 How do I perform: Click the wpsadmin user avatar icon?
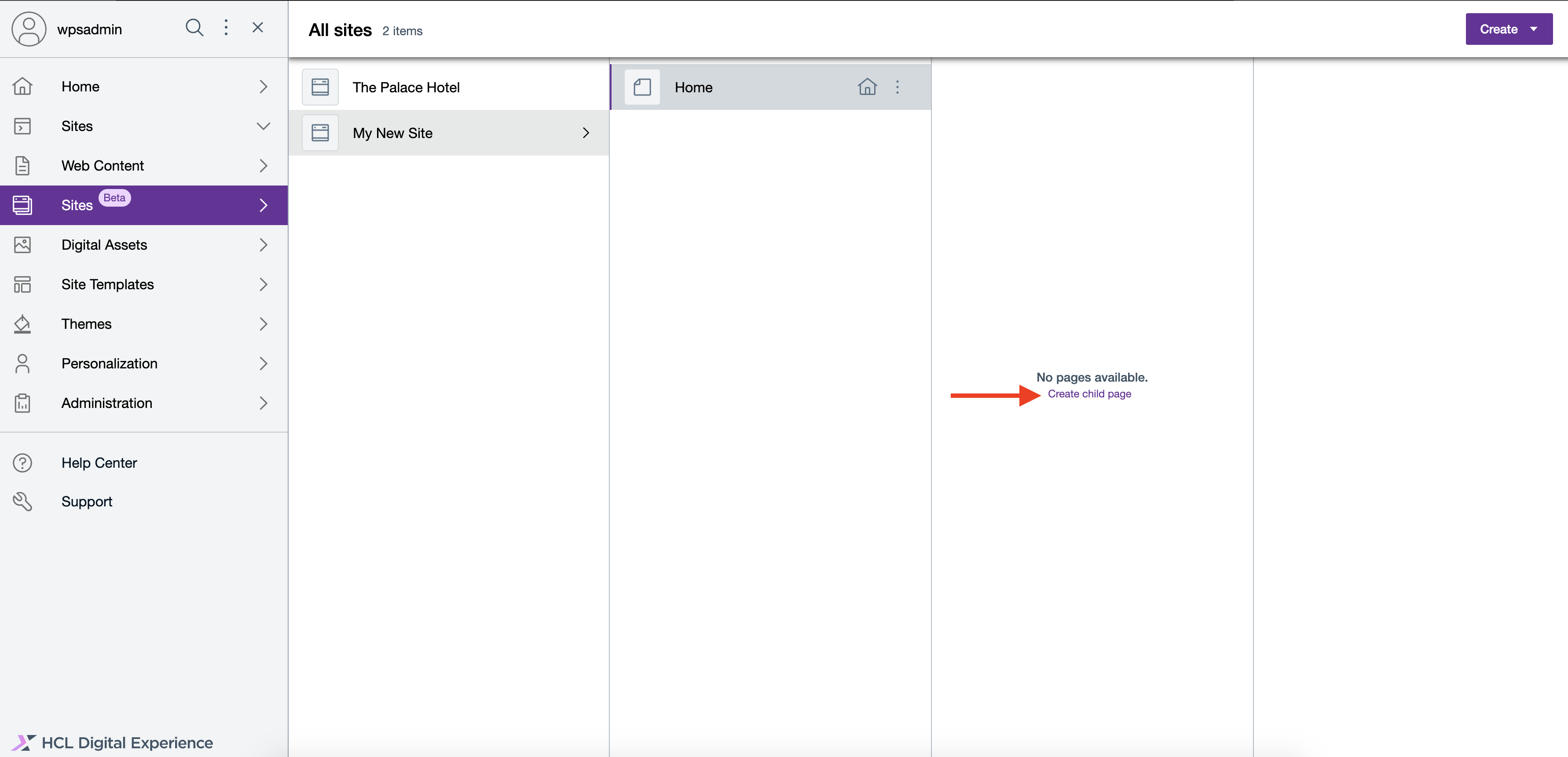point(29,29)
